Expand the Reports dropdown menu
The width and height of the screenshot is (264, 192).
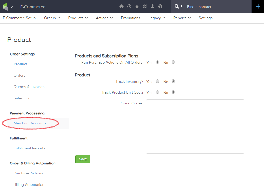tap(182, 18)
